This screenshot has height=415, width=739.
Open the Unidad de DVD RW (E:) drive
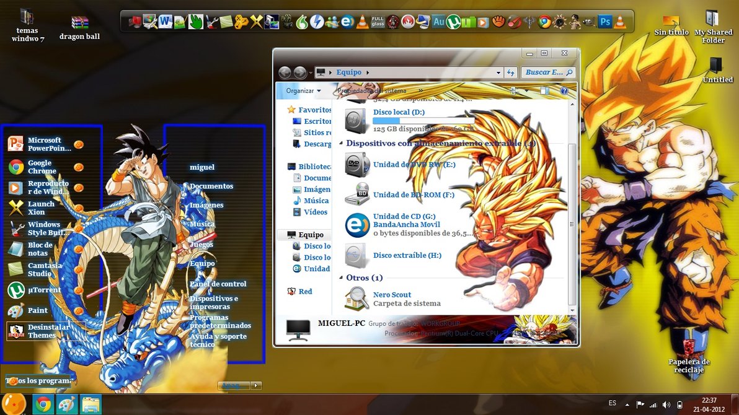coord(400,164)
